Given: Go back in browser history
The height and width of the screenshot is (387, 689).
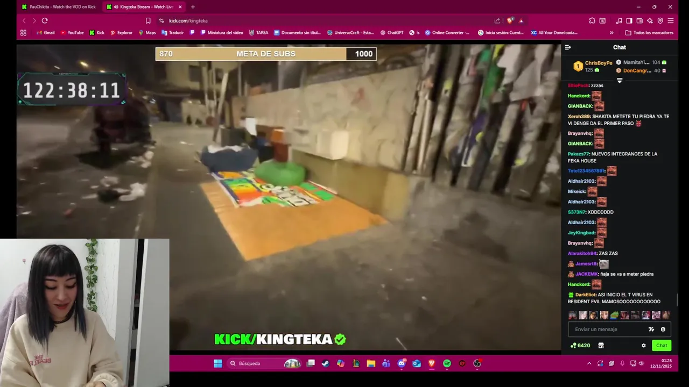Looking at the screenshot, I should tap(24, 20).
